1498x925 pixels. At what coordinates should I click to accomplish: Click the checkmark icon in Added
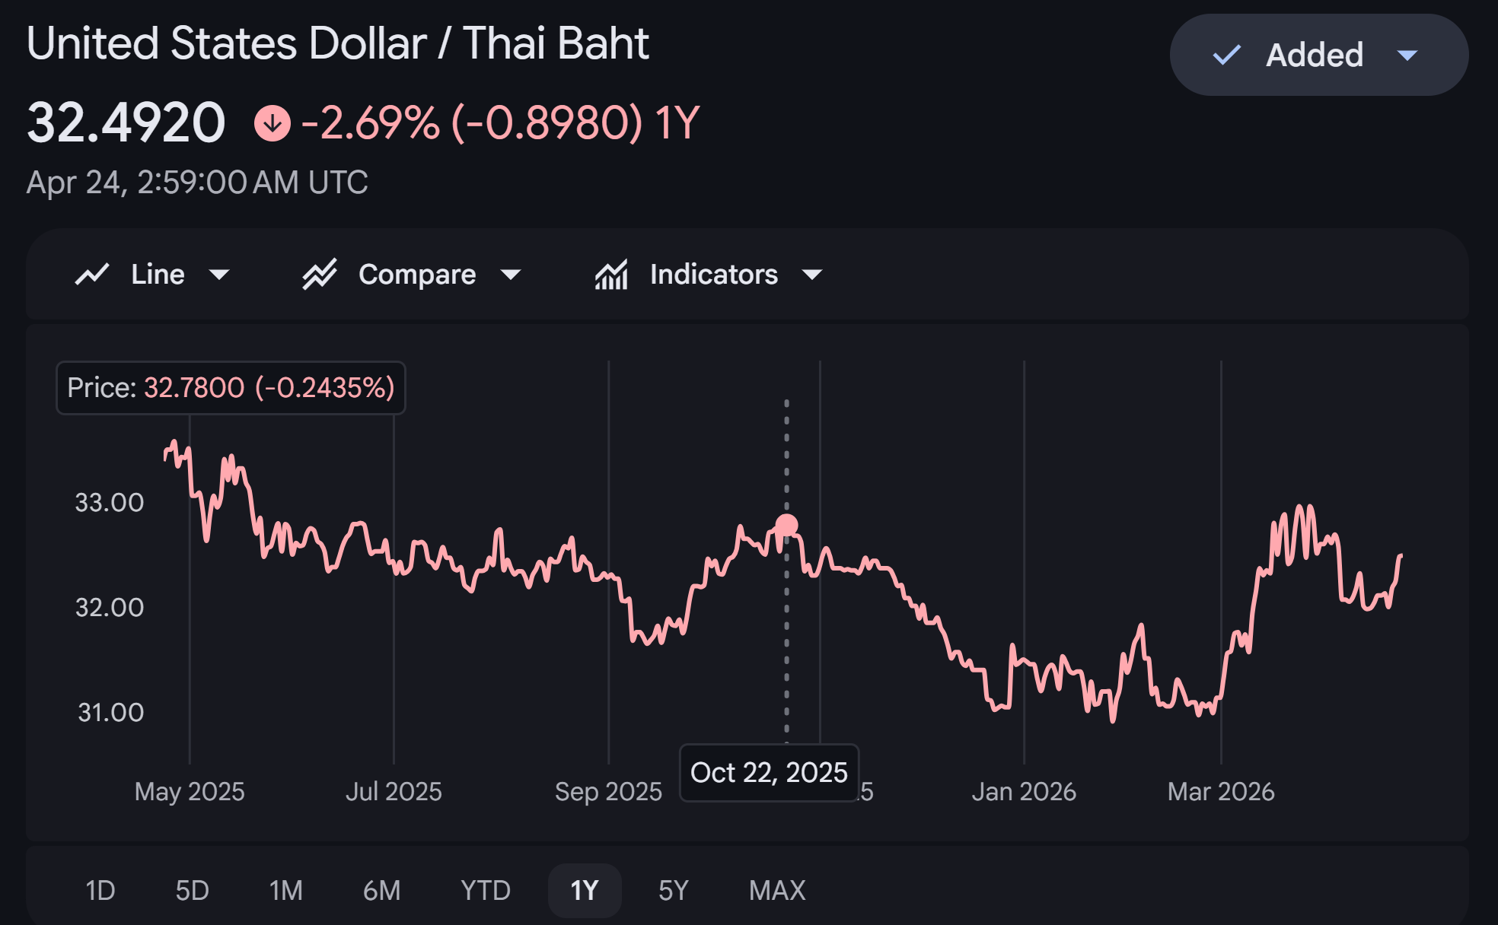coord(1226,55)
